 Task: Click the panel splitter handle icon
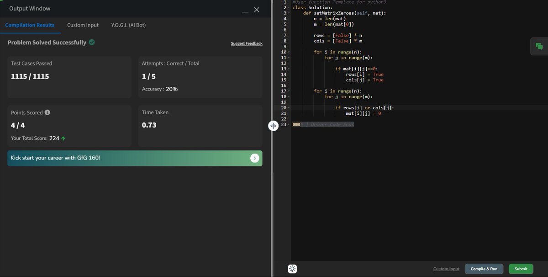(273, 126)
